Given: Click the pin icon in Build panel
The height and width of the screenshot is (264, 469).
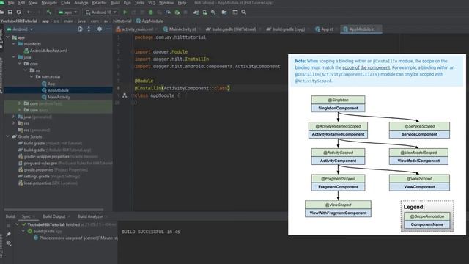Looking at the screenshot, I should pos(8,234).
